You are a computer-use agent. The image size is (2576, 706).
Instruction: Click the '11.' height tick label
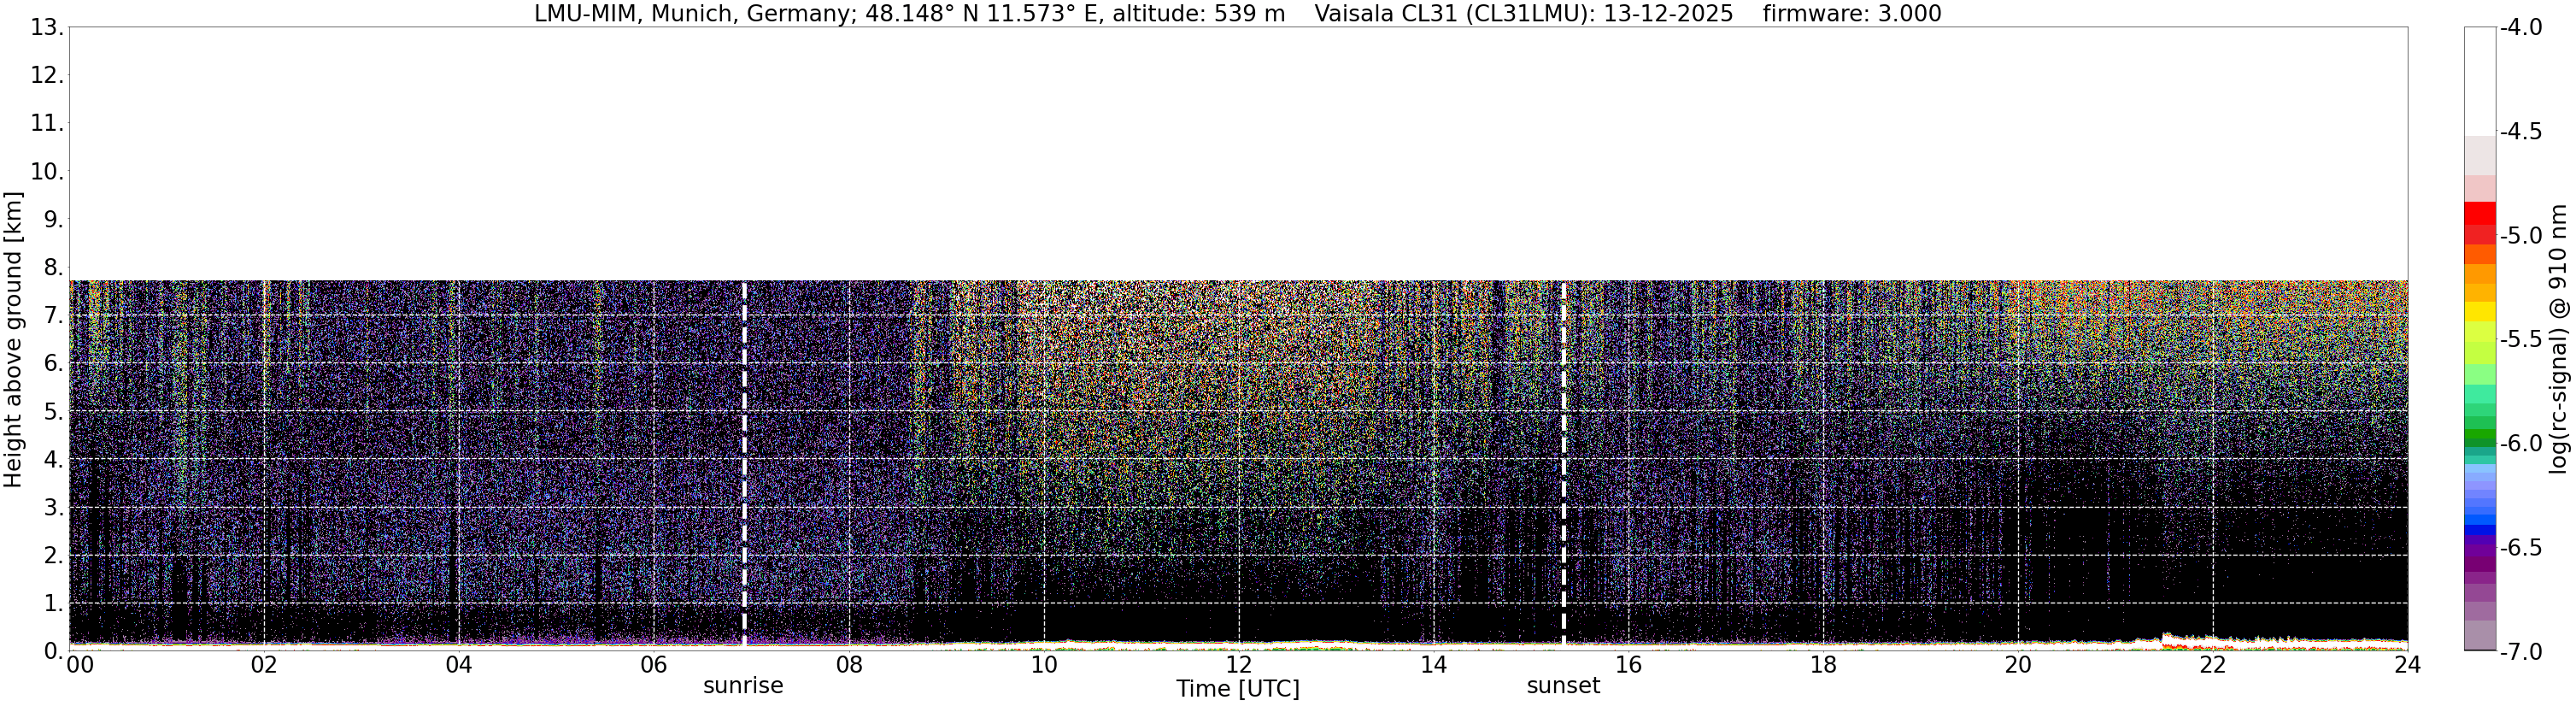pyautogui.click(x=47, y=123)
